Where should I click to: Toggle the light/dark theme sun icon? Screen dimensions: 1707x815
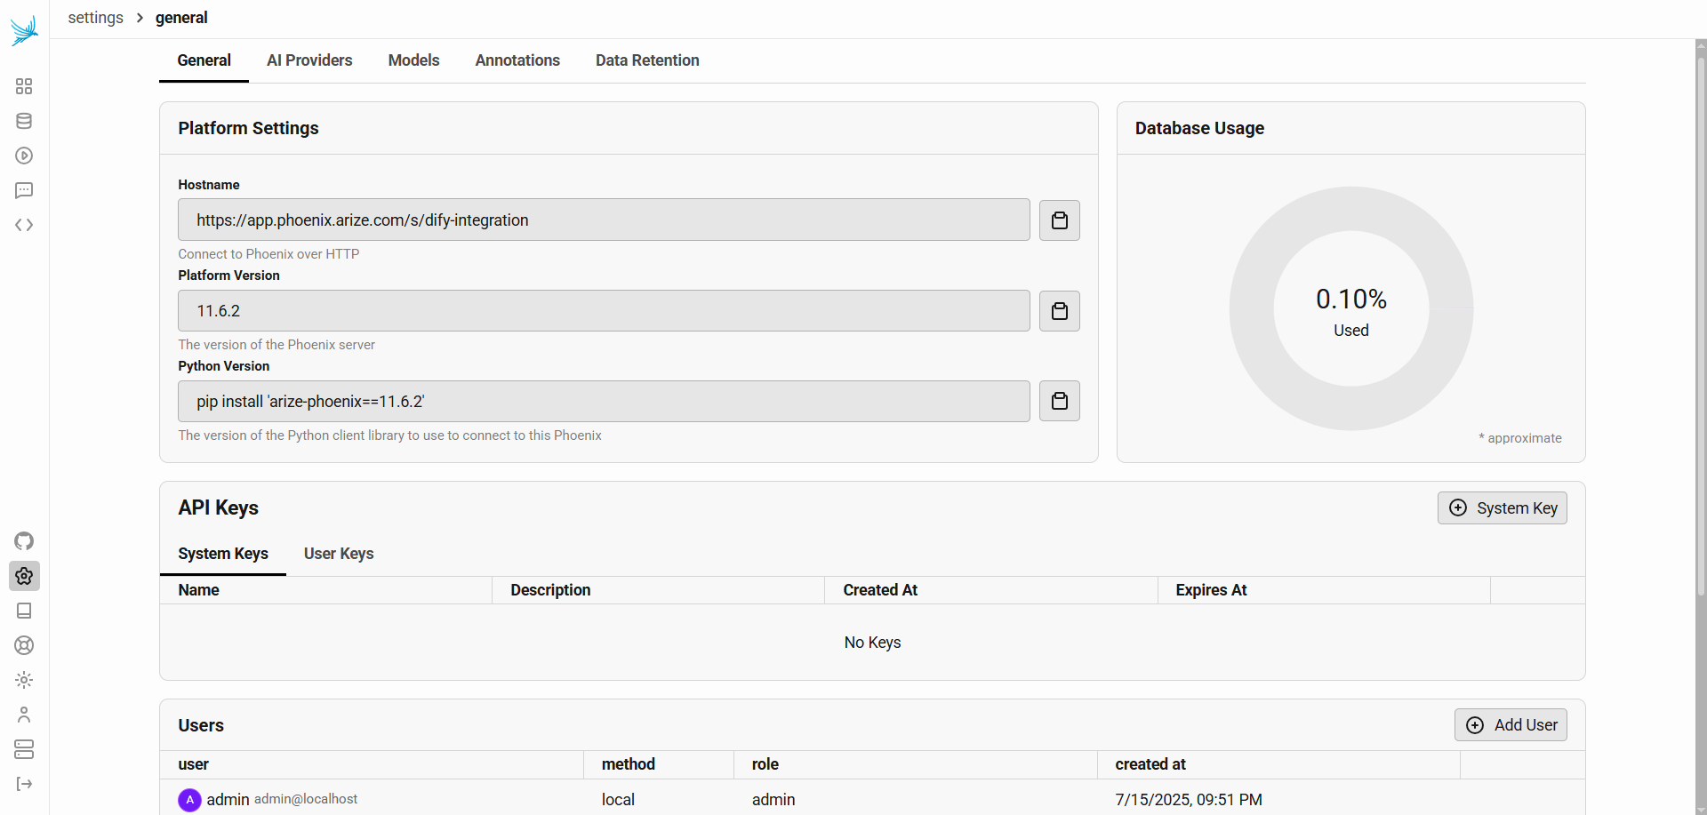click(24, 680)
